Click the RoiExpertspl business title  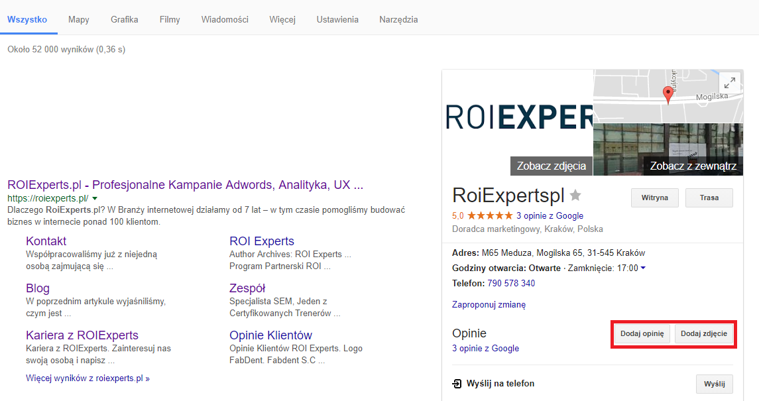pyautogui.click(x=508, y=196)
